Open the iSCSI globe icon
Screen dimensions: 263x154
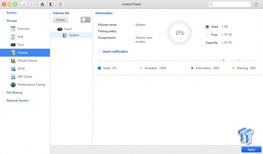point(13,69)
